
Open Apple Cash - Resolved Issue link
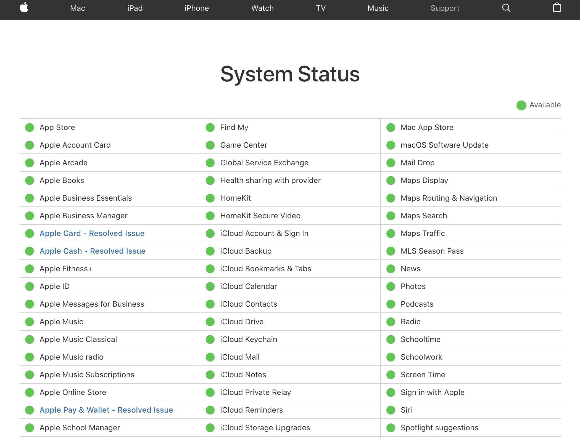(x=93, y=251)
